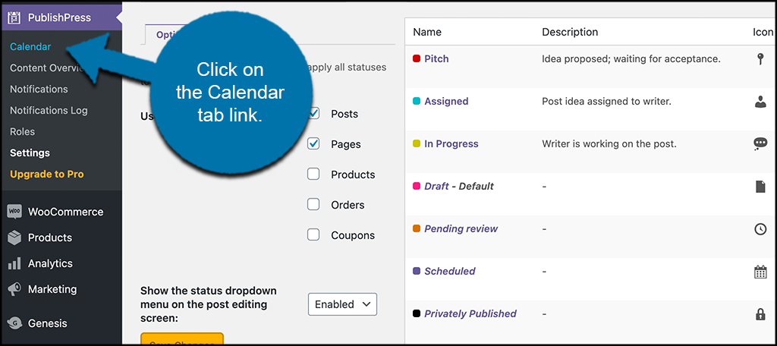Click the Description column header
The image size is (777, 346).
click(x=570, y=32)
